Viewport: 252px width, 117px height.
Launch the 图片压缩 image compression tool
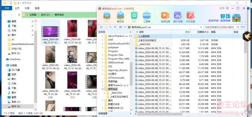point(178,17)
